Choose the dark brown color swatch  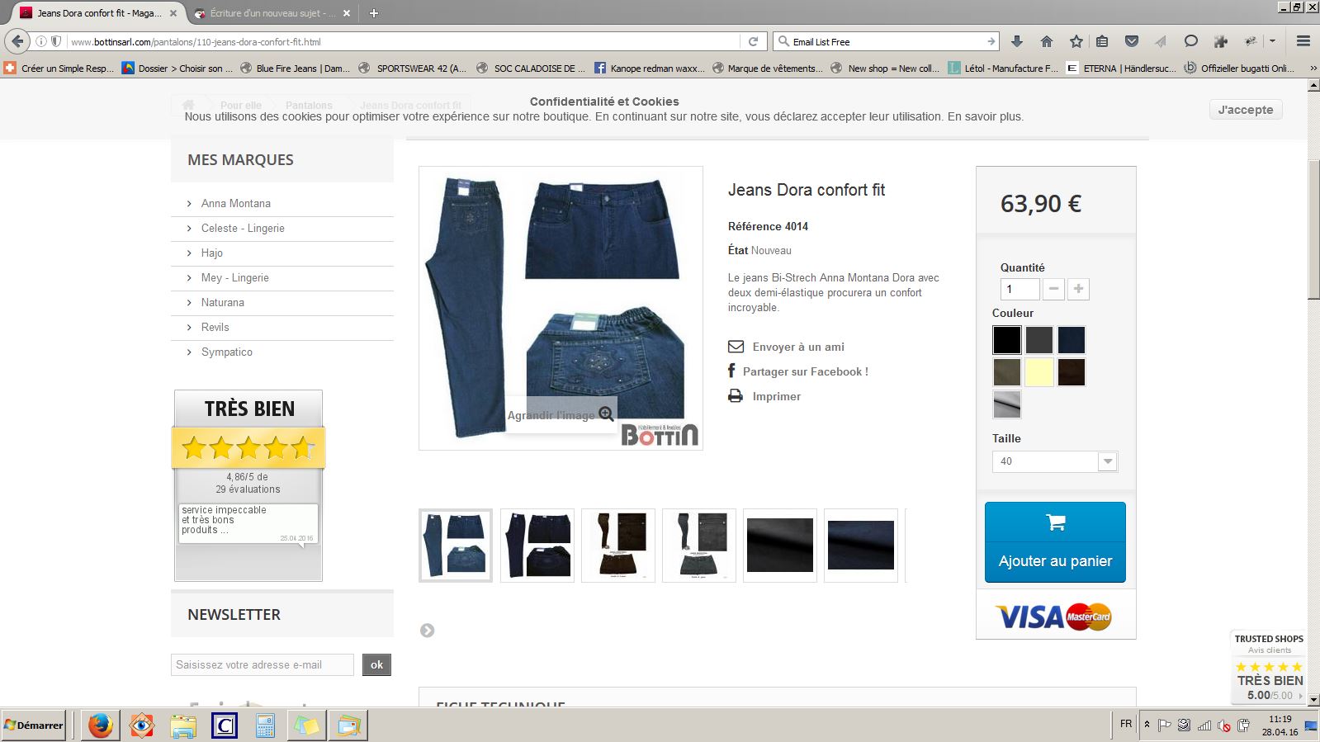pyautogui.click(x=1072, y=372)
